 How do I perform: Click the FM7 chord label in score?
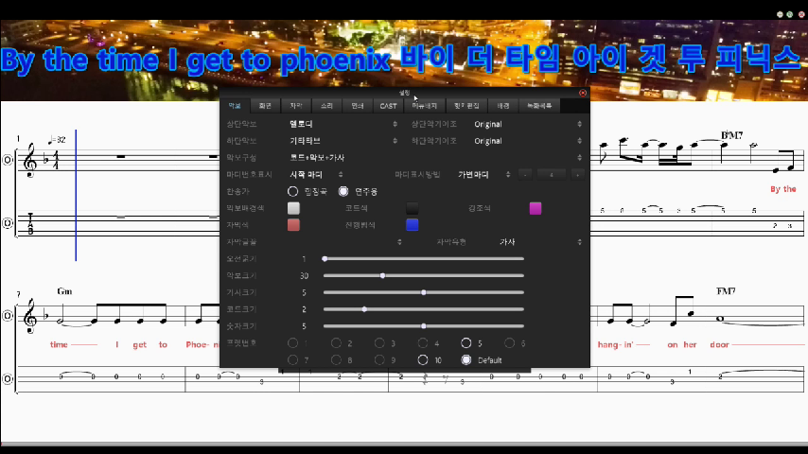pyautogui.click(x=726, y=291)
